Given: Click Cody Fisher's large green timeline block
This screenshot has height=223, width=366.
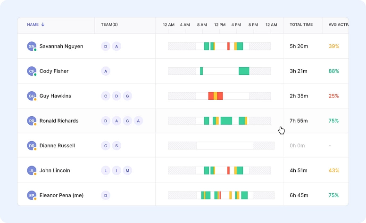Looking at the screenshot, I should pyautogui.click(x=244, y=71).
